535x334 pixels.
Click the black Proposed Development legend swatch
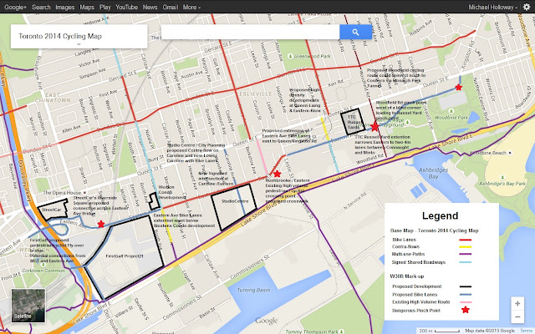[465, 286]
